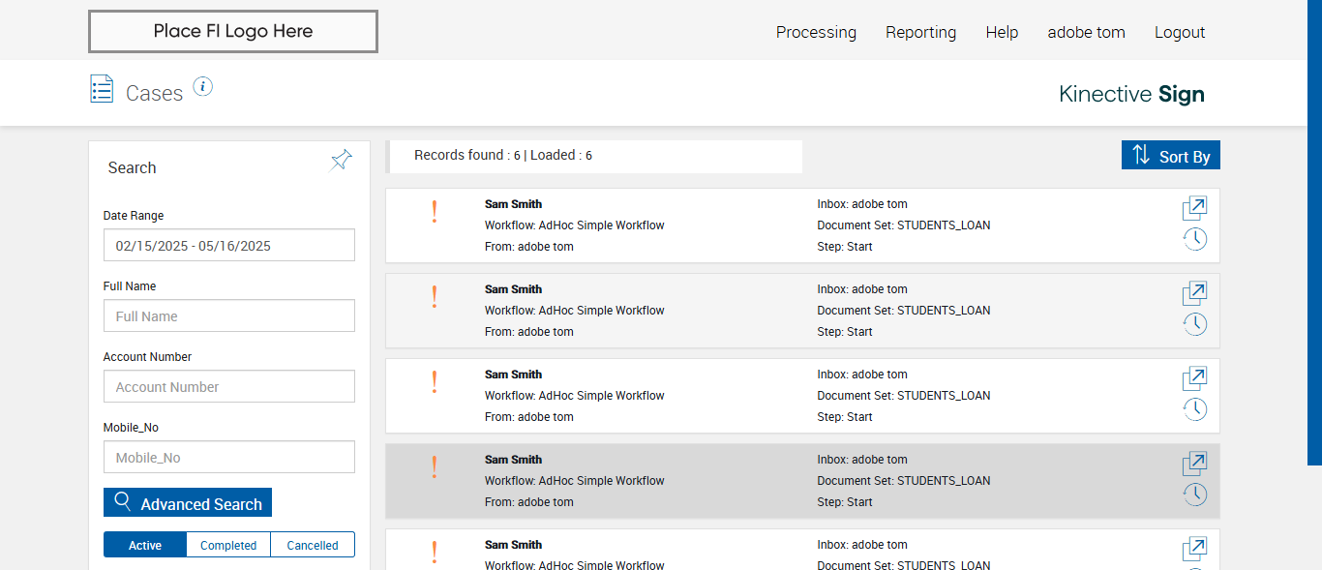This screenshot has height=570, width=1322.
Task: Select the Active cases filter
Action: click(145, 545)
